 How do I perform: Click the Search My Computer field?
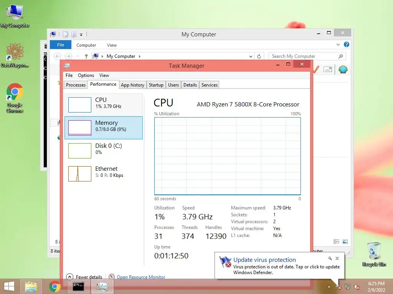(307, 56)
